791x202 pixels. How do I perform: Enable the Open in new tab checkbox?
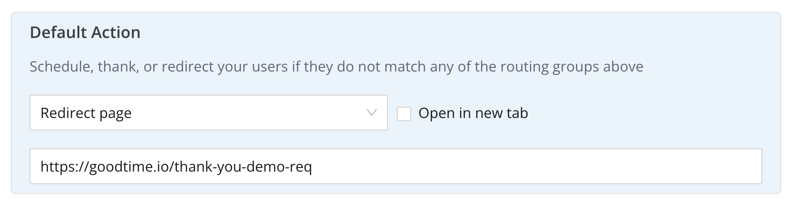pos(404,114)
